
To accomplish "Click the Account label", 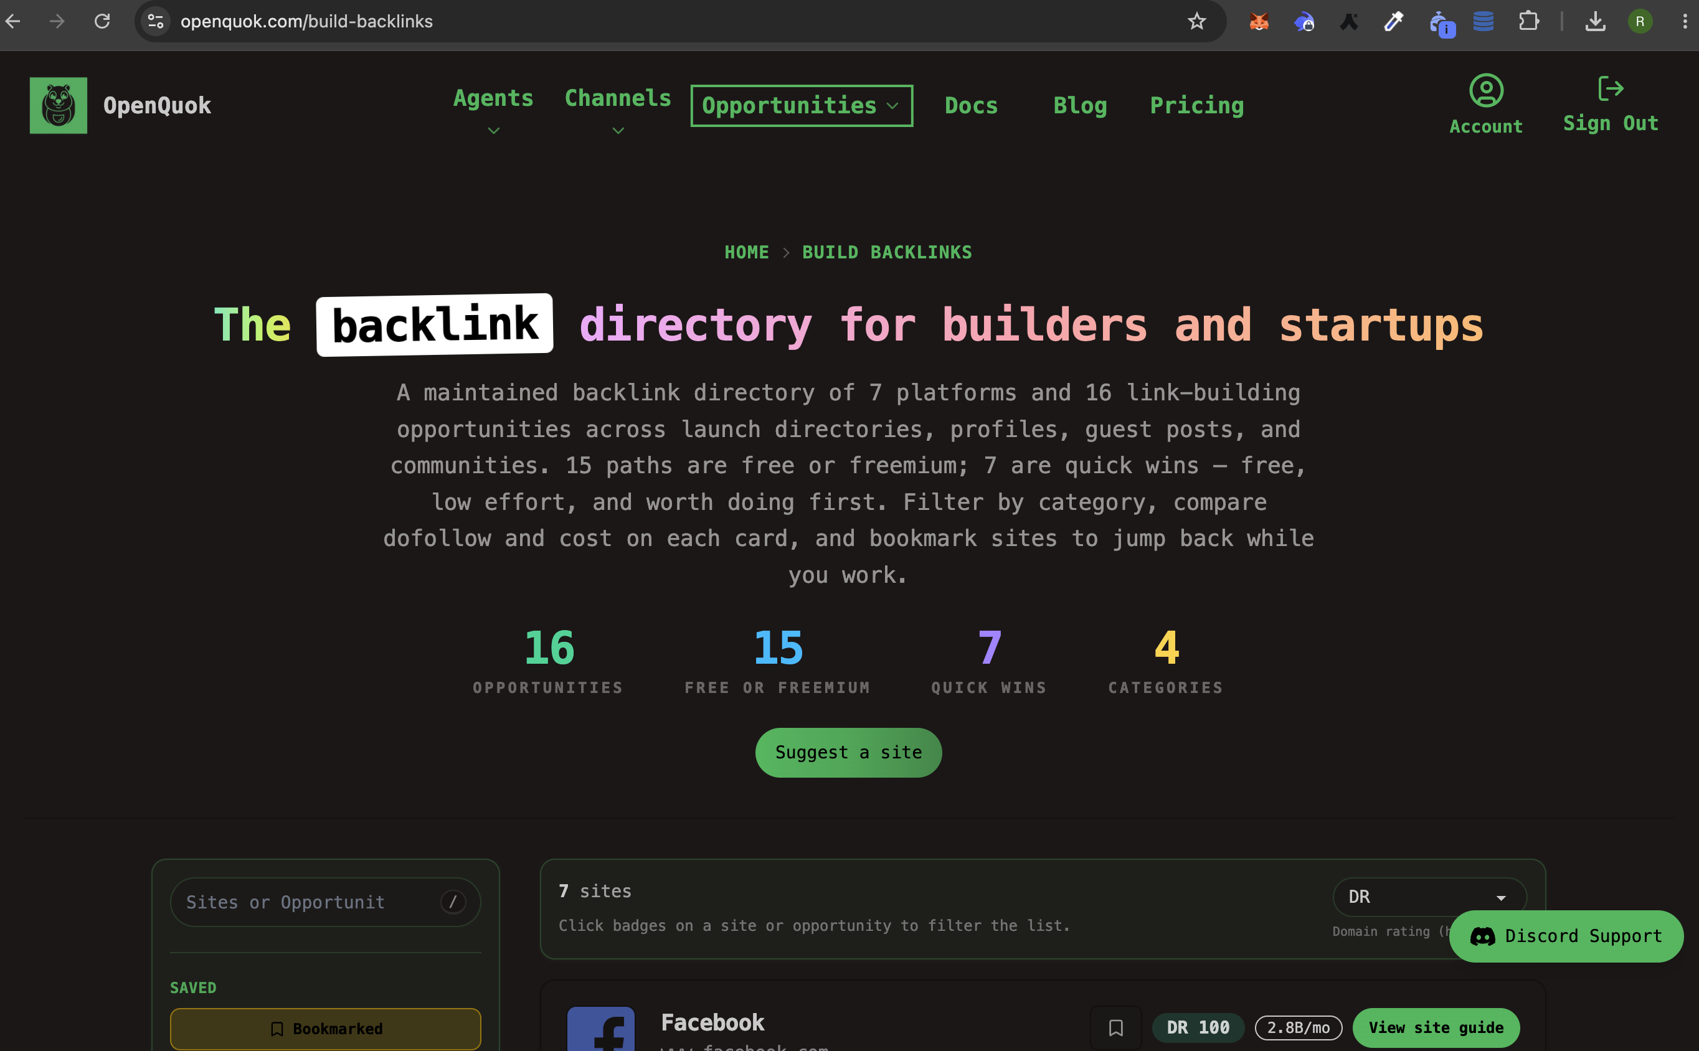I will click(x=1486, y=126).
